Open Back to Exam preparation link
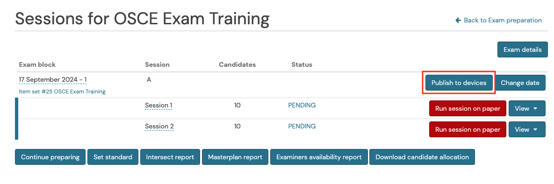 pyautogui.click(x=498, y=21)
